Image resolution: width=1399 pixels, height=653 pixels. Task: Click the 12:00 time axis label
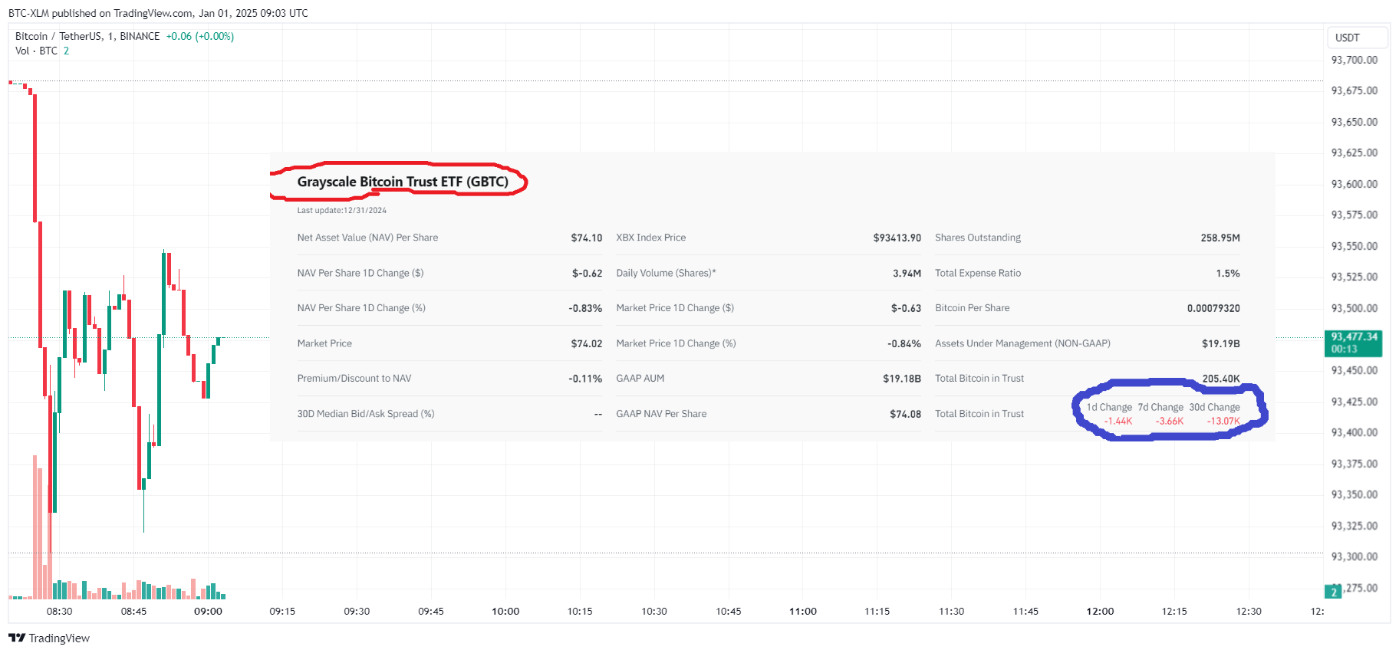[x=1100, y=611]
